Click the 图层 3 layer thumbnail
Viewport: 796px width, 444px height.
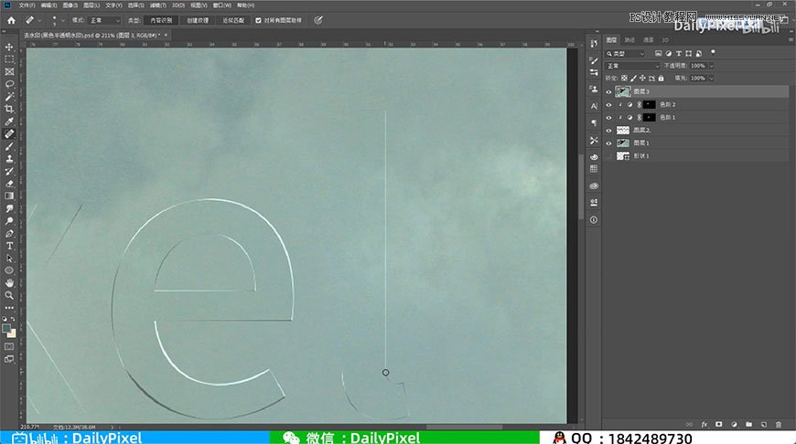[x=623, y=91]
